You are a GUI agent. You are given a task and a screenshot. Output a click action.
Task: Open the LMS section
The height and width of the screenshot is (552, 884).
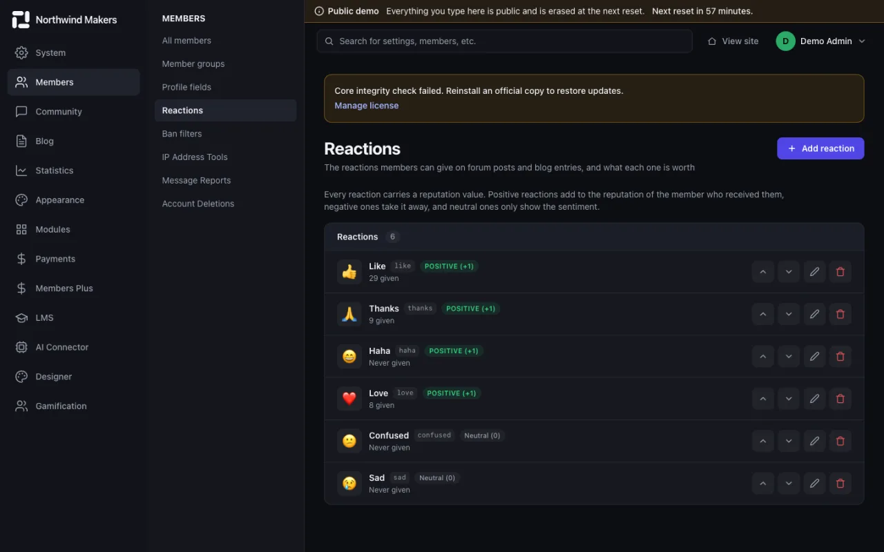74,318
